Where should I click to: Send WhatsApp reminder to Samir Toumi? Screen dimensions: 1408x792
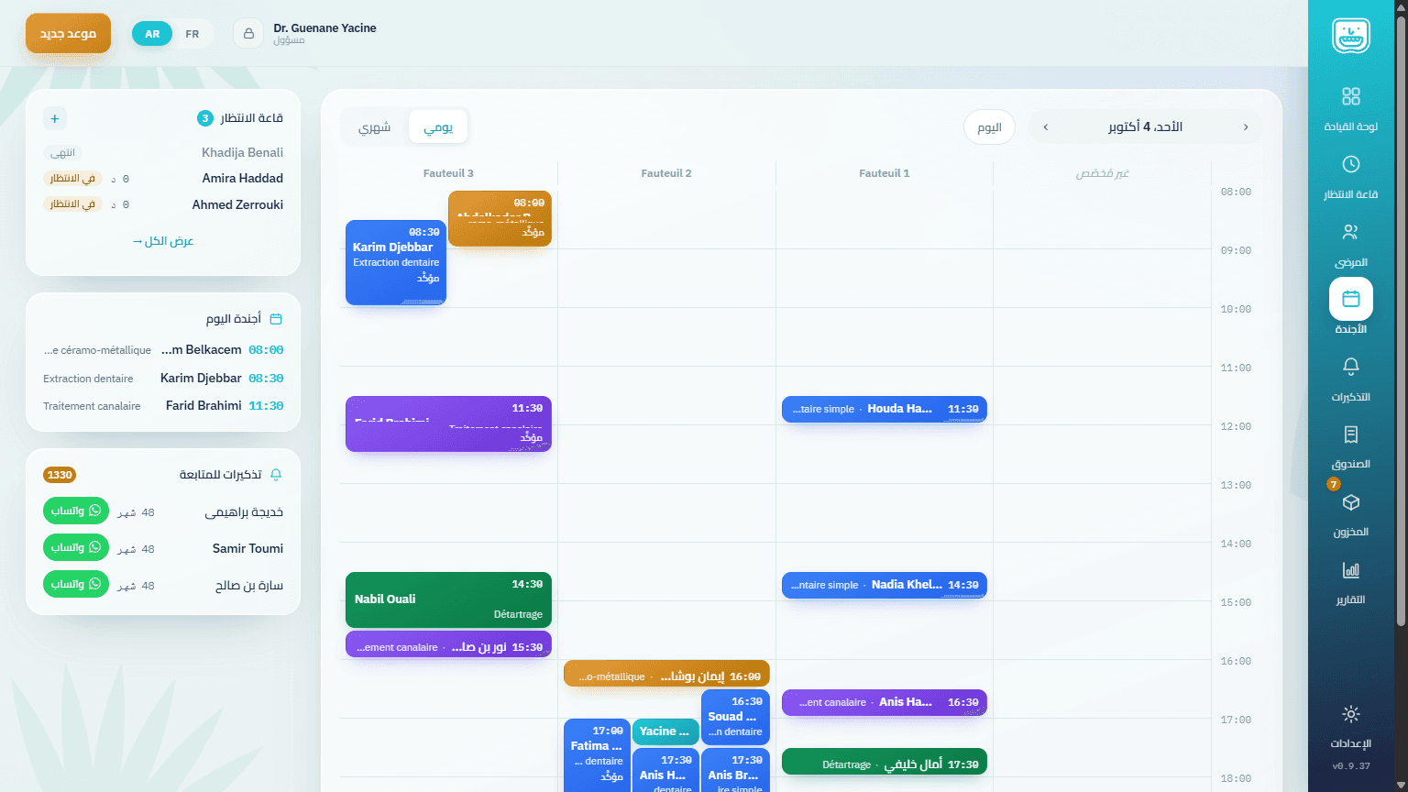pyautogui.click(x=76, y=547)
